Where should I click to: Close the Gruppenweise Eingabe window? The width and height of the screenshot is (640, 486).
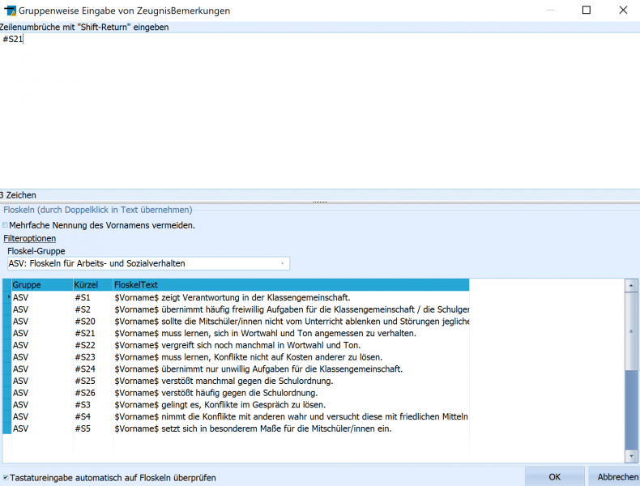[623, 10]
